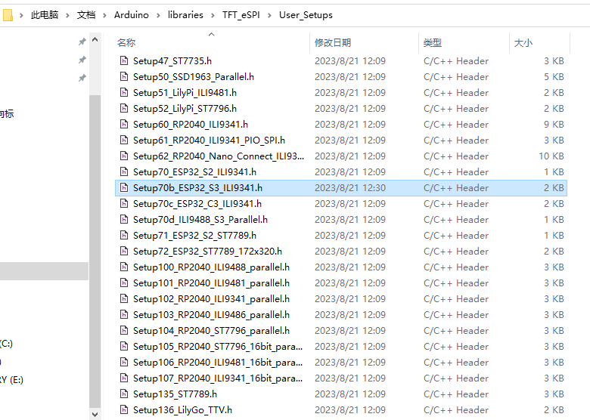Click the 5 KB size value

[x=554, y=76]
